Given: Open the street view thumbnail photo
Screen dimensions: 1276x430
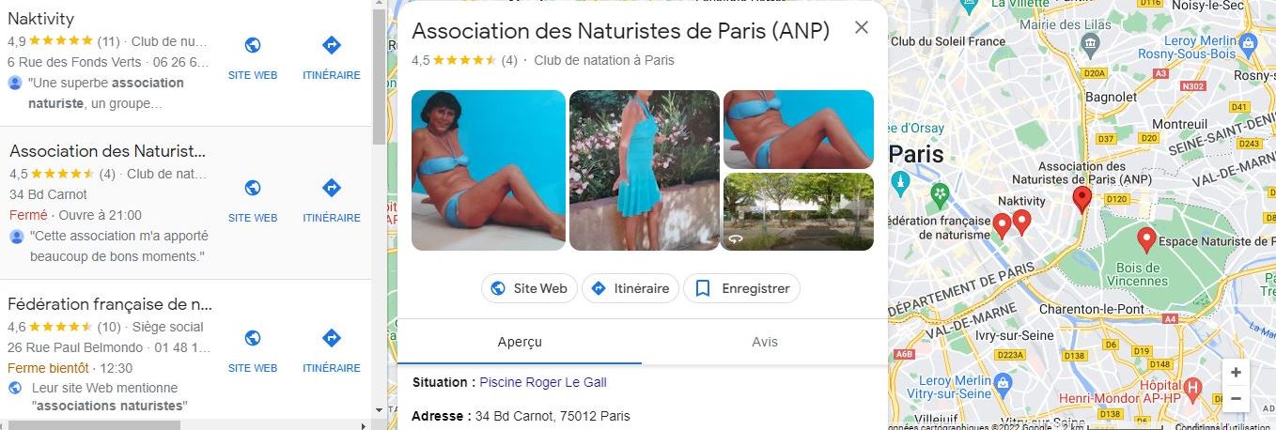Looking at the screenshot, I should [x=799, y=211].
